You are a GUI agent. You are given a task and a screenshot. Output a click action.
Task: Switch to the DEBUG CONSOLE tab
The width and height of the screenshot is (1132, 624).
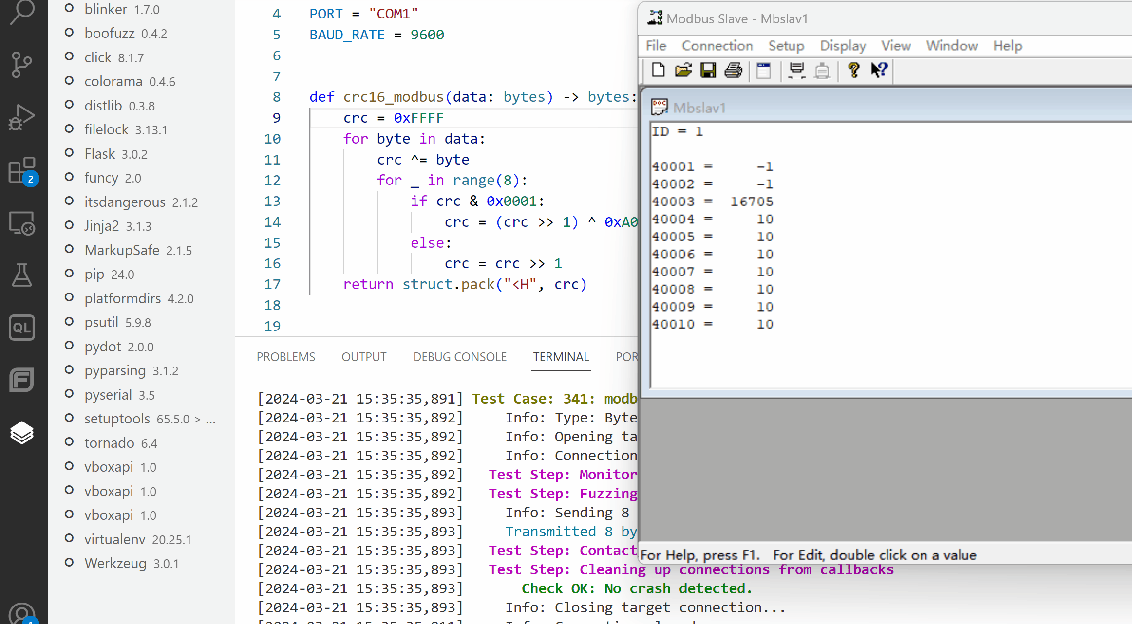coord(459,357)
